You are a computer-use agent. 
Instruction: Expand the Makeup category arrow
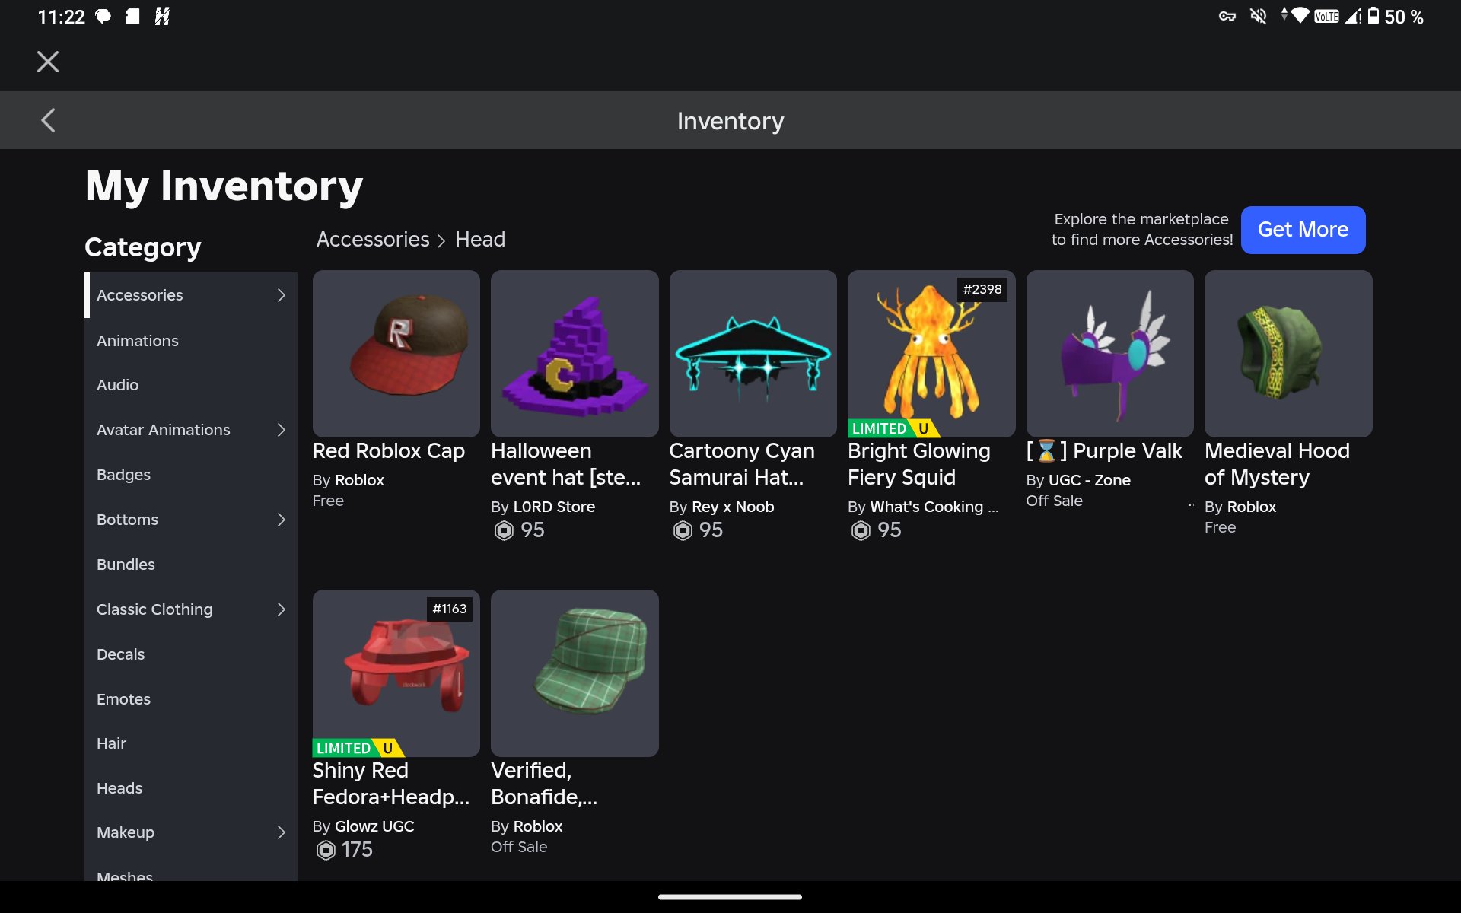(x=281, y=832)
